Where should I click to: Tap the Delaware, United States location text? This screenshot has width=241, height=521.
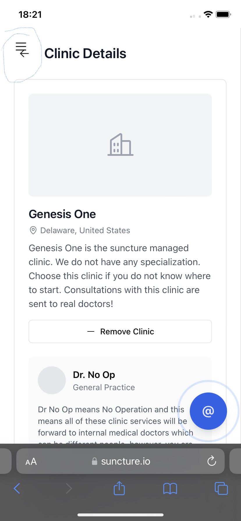(85, 230)
